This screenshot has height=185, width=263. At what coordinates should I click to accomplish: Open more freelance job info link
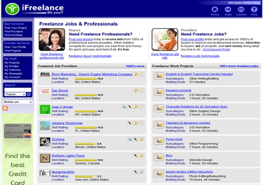(x=165, y=56)
